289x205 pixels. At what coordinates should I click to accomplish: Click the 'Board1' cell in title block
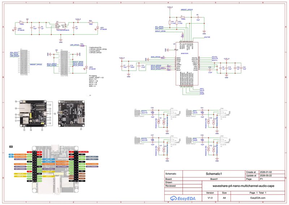(214, 179)
